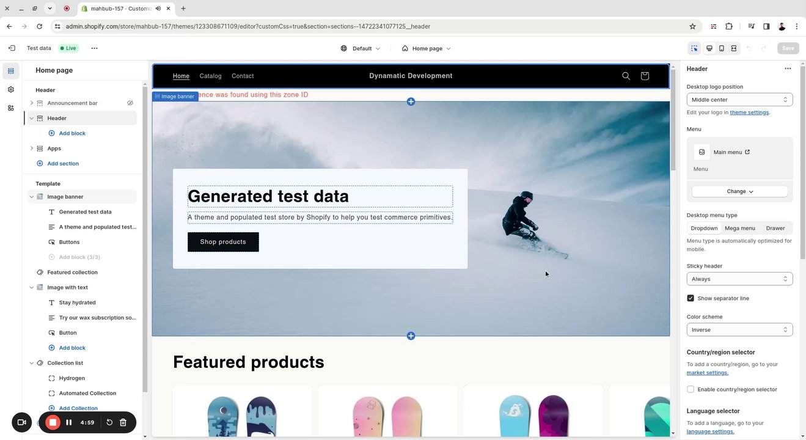806x440 pixels.
Task: Open the Default market dropdown
Action: [x=361, y=48]
